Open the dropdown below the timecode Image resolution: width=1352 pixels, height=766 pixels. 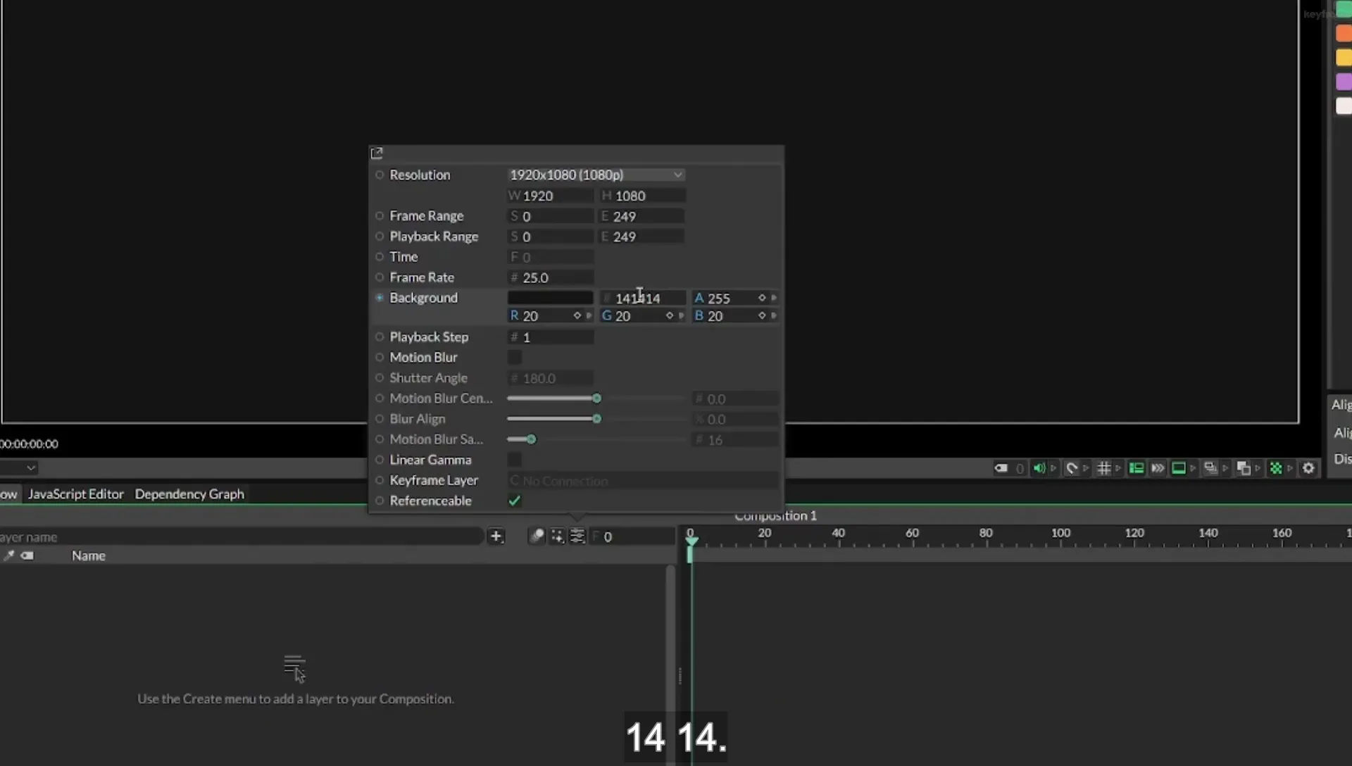(x=19, y=467)
